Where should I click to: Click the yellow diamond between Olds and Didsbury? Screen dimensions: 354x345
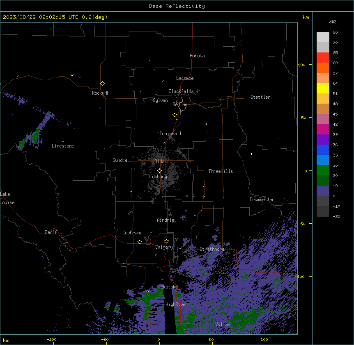[x=159, y=171]
